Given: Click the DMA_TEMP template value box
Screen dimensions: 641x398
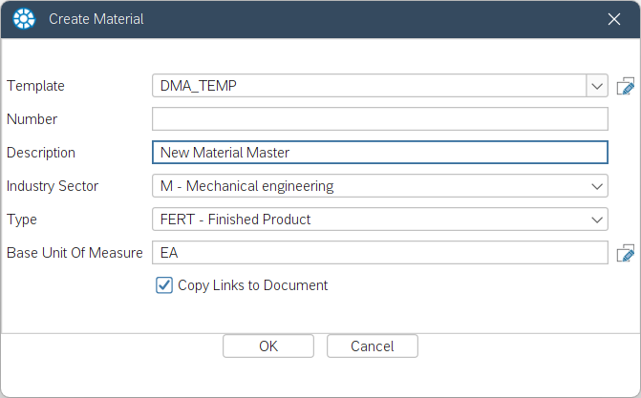Looking at the screenshot, I should pos(368,86).
